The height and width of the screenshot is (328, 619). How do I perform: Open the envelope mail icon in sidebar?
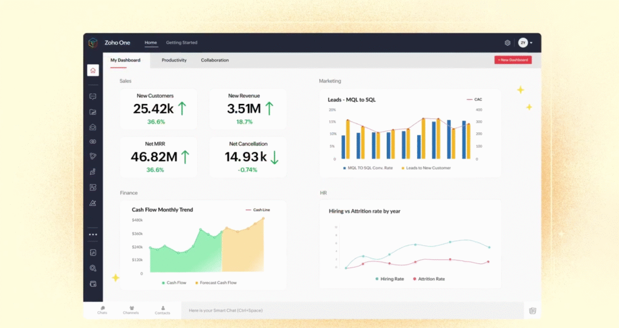pyautogui.click(x=92, y=127)
